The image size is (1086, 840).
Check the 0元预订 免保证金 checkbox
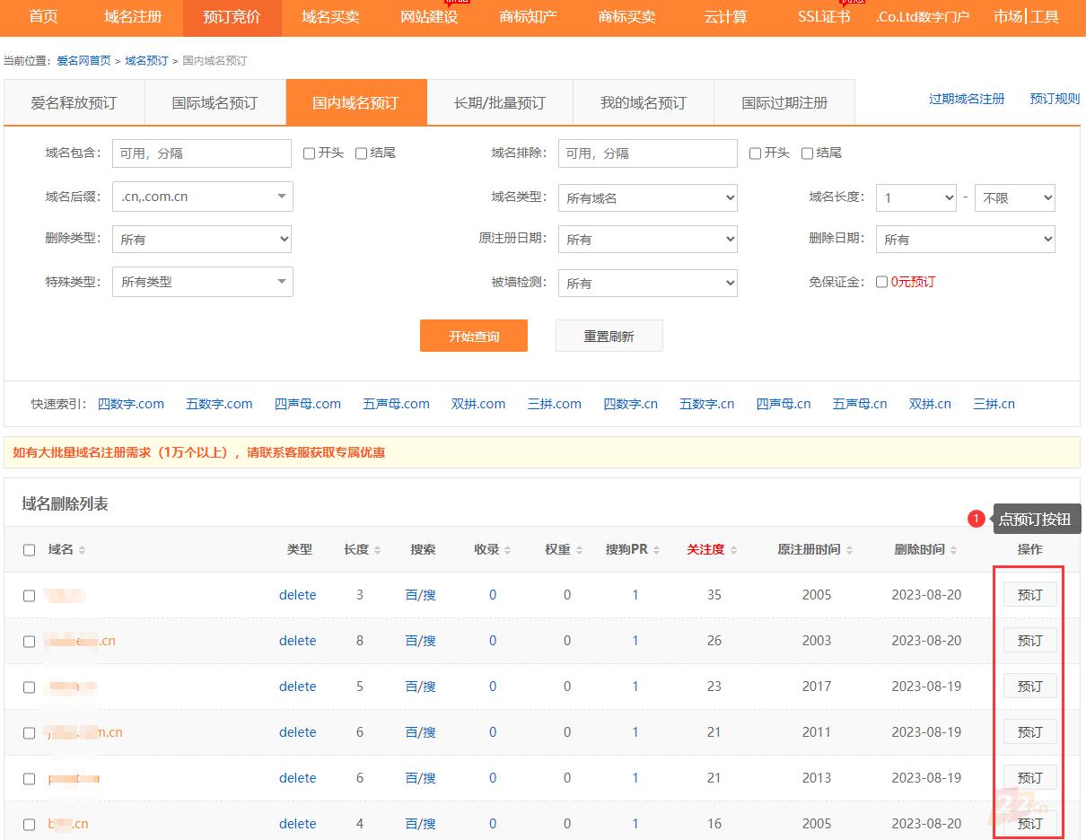click(x=881, y=282)
